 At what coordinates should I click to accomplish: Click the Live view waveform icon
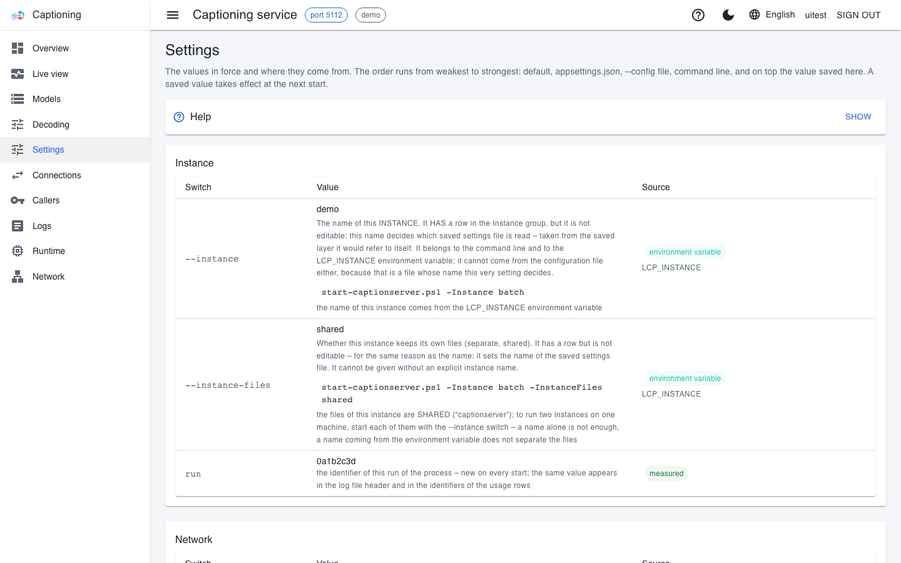point(18,74)
